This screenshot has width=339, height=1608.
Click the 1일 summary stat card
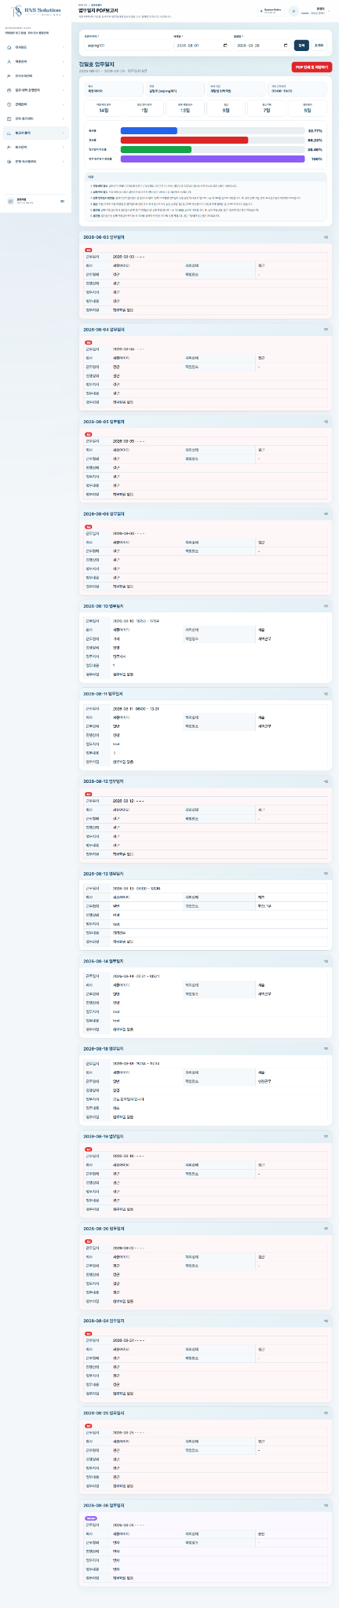point(144,108)
